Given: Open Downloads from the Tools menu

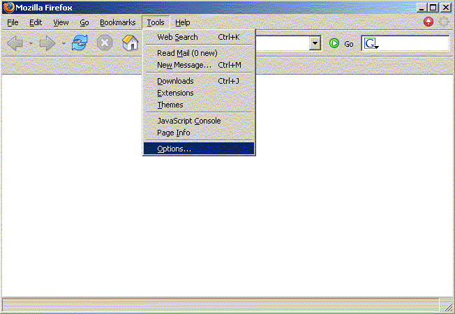Looking at the screenshot, I should click(x=175, y=81).
